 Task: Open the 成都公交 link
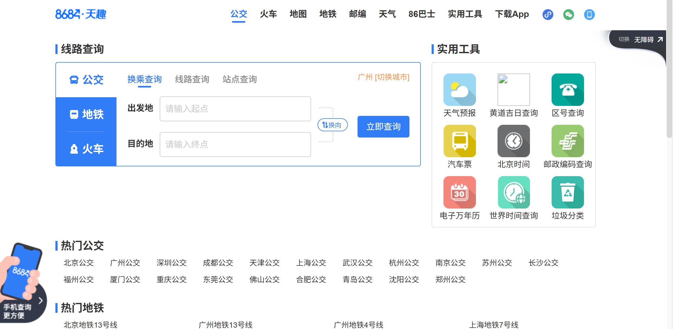(x=218, y=263)
